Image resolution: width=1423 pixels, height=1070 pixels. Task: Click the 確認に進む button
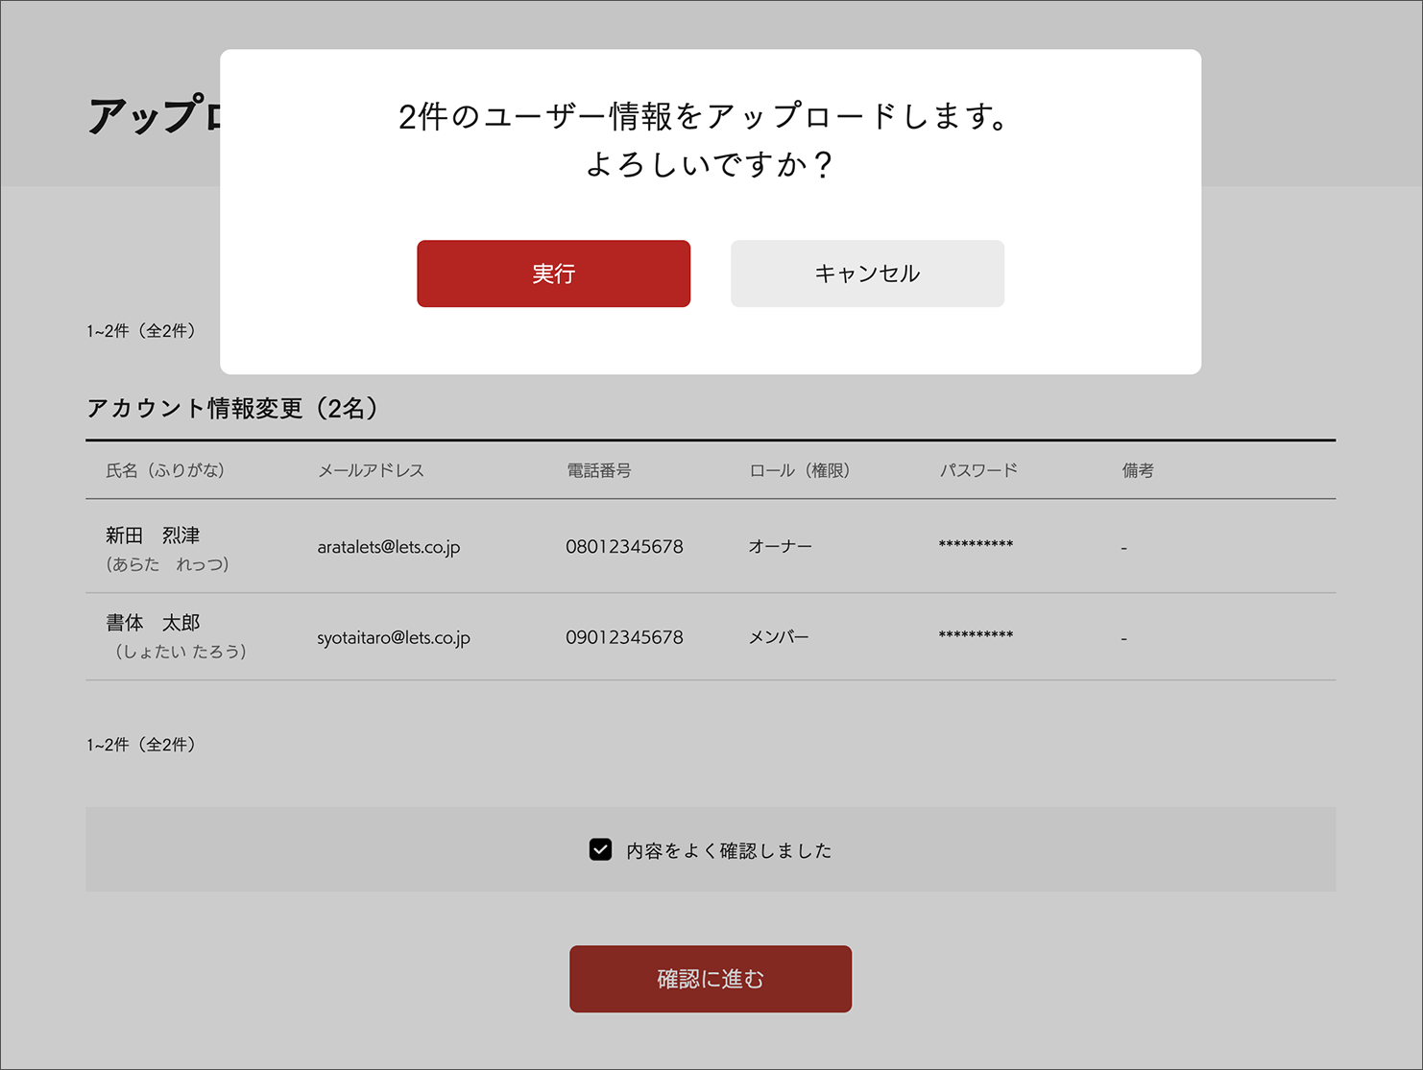pos(710,979)
